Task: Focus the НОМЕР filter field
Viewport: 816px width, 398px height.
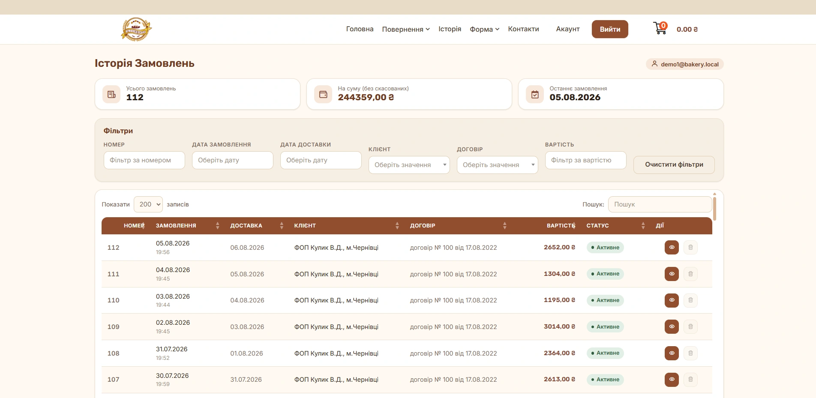Action: click(144, 160)
